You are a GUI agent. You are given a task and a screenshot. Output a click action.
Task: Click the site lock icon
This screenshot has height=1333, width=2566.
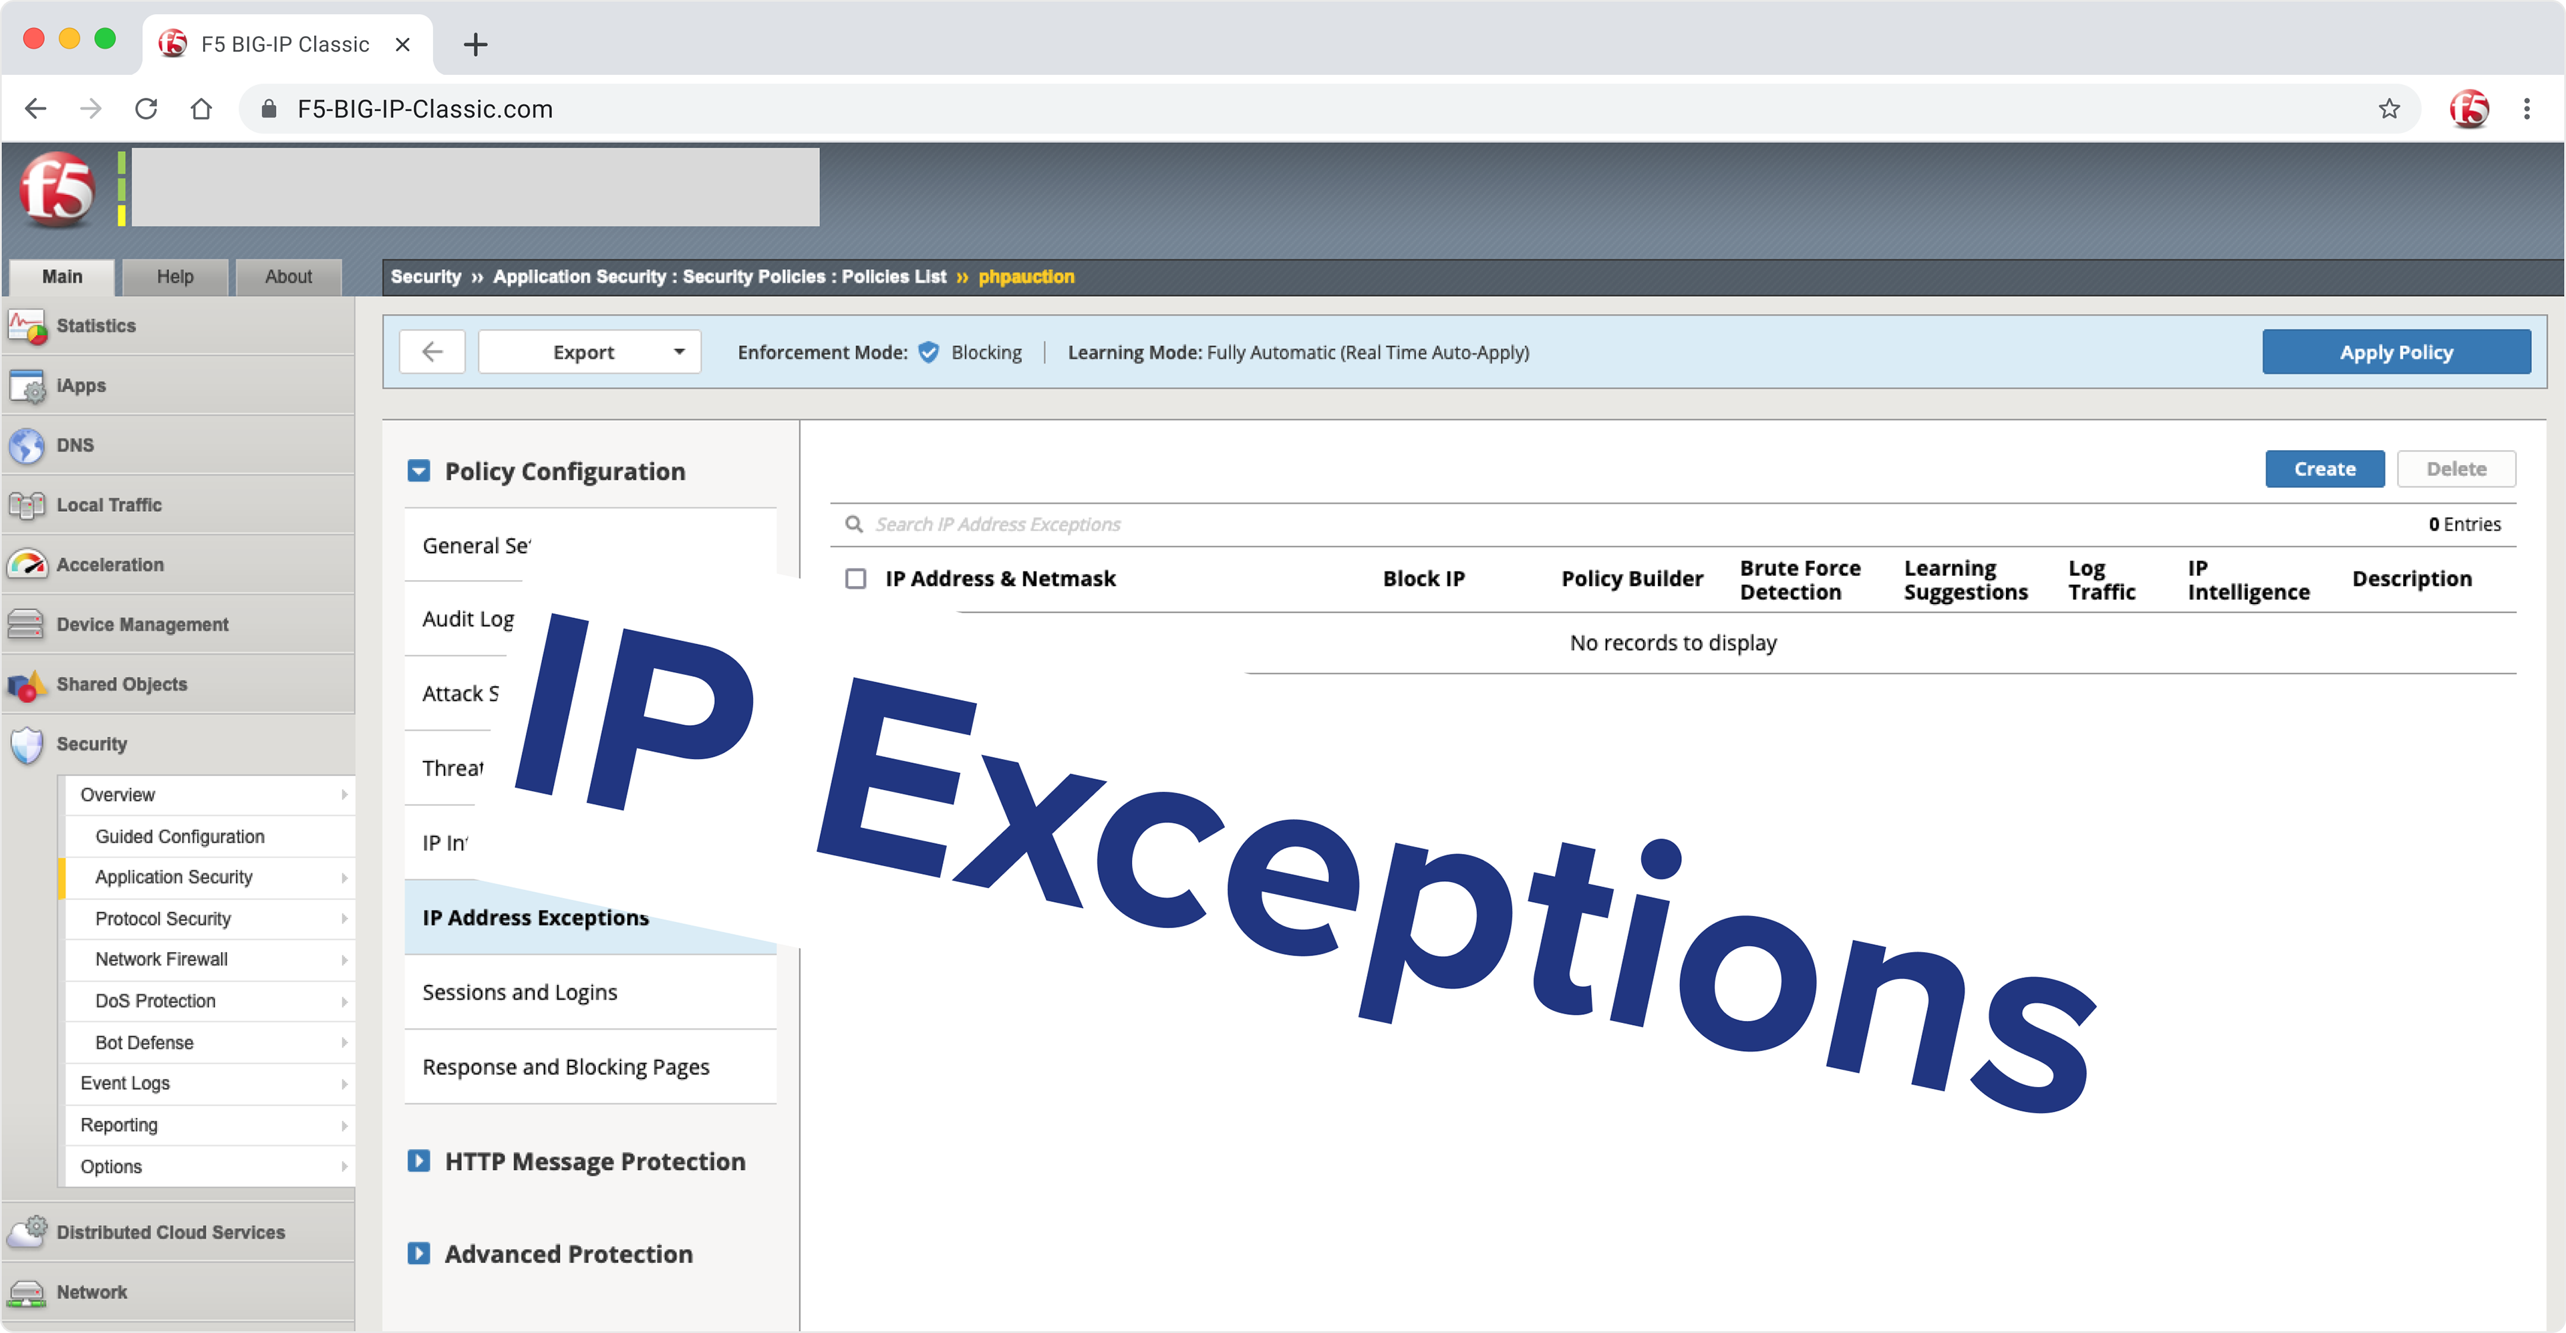pyautogui.click(x=268, y=109)
